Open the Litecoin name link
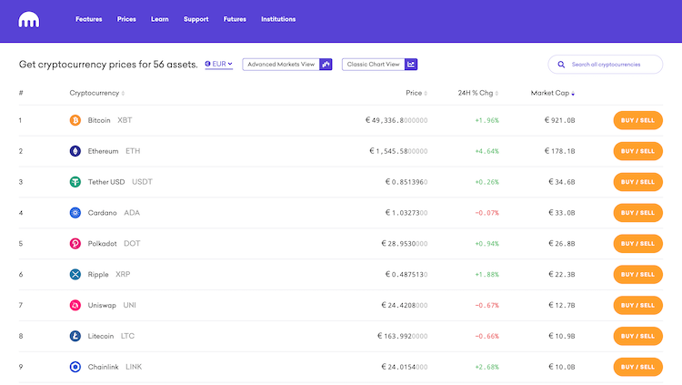Image resolution: width=682 pixels, height=385 pixels. tap(100, 336)
